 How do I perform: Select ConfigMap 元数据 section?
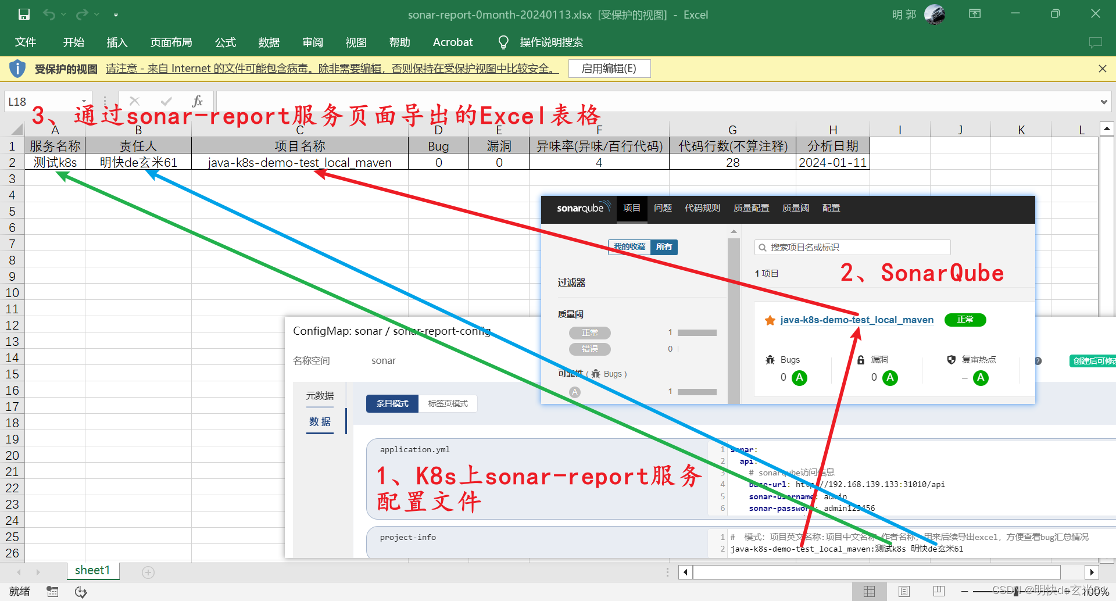pos(320,396)
